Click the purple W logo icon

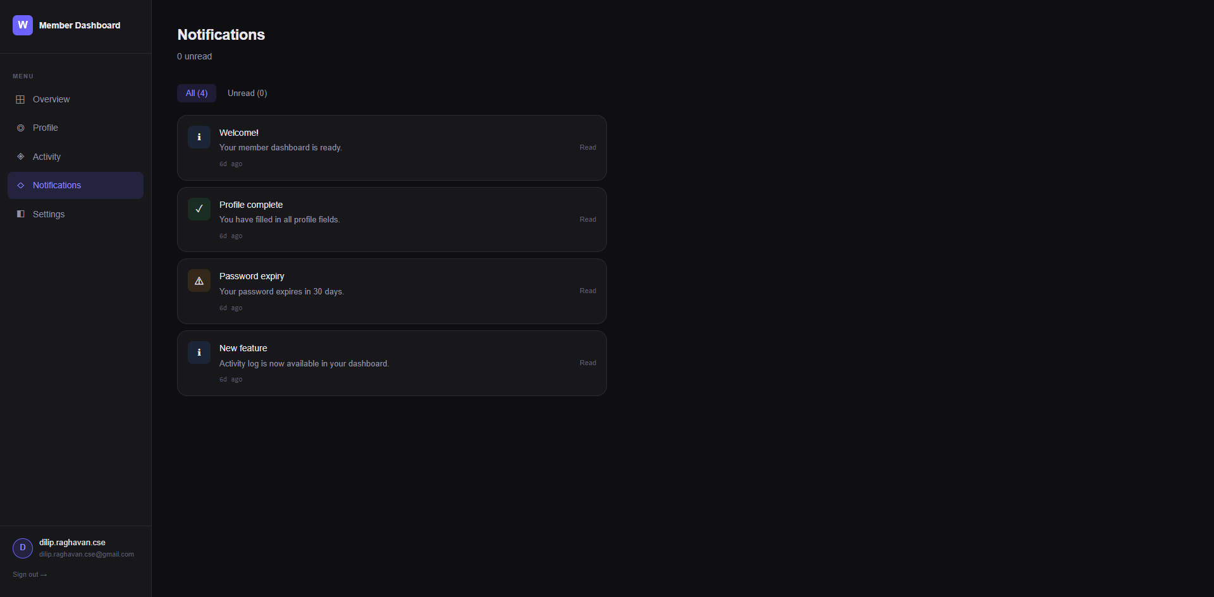(x=23, y=25)
